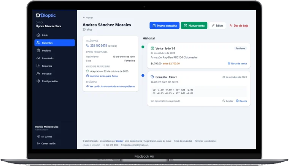Click the Venta bag icon in historial
This screenshot has width=289, height=166.
click(152, 48)
